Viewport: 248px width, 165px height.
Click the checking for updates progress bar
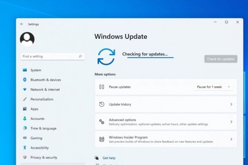pyautogui.click(x=150, y=58)
